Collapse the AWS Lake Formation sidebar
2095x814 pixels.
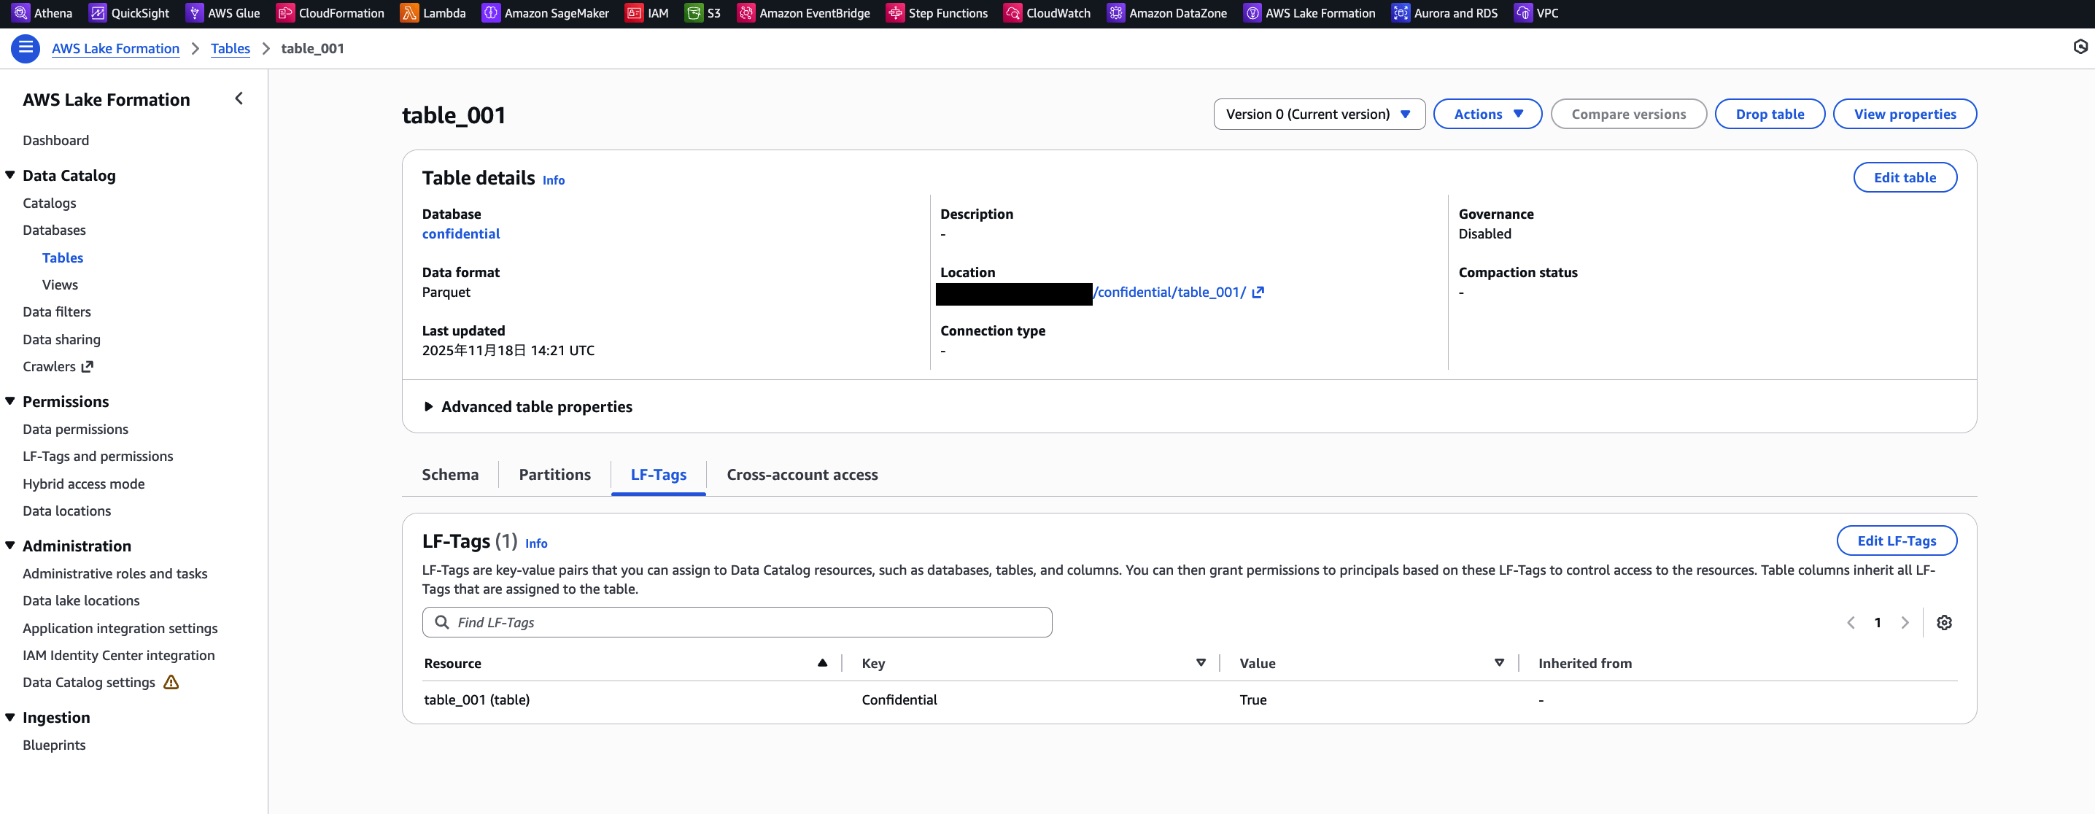[x=239, y=98]
